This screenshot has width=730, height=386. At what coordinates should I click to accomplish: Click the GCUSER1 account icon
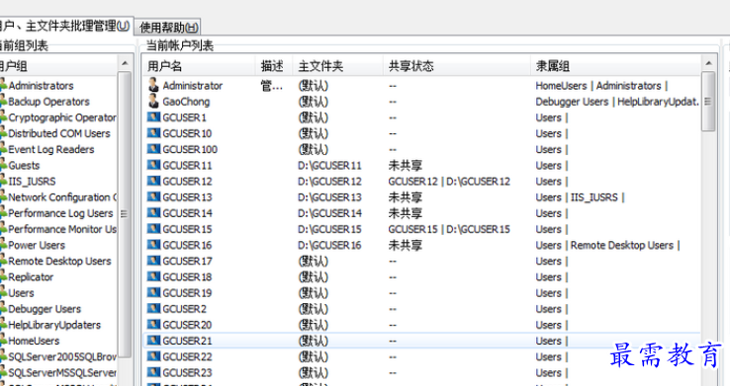point(153,117)
